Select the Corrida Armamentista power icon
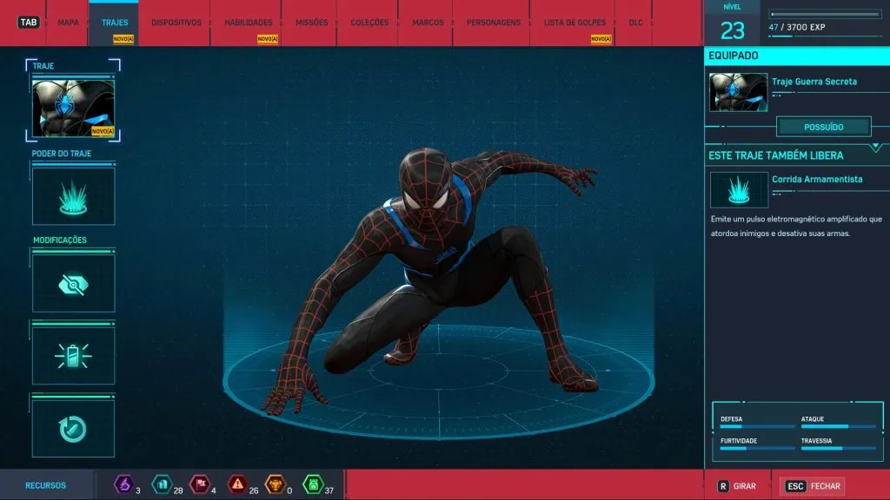 click(739, 190)
